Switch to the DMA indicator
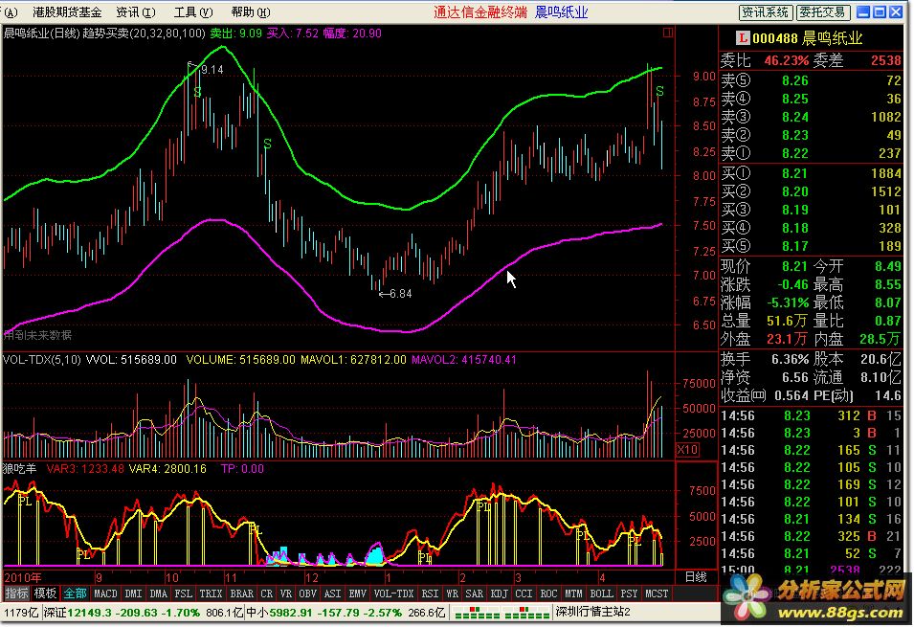The height and width of the screenshot is (627, 914). coord(159,593)
